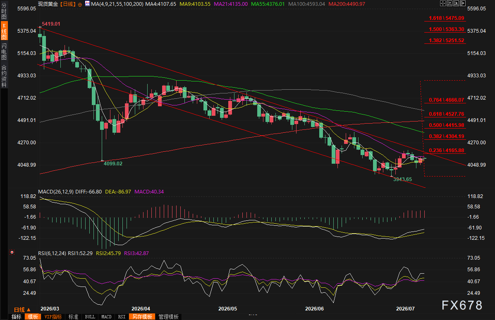Click the red dot indicator icon beside RSI

click(x=12, y=252)
